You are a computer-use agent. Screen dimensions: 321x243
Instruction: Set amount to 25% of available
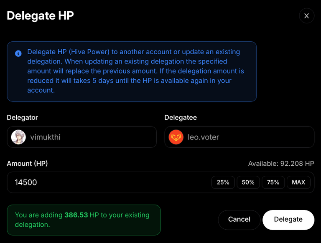click(223, 182)
